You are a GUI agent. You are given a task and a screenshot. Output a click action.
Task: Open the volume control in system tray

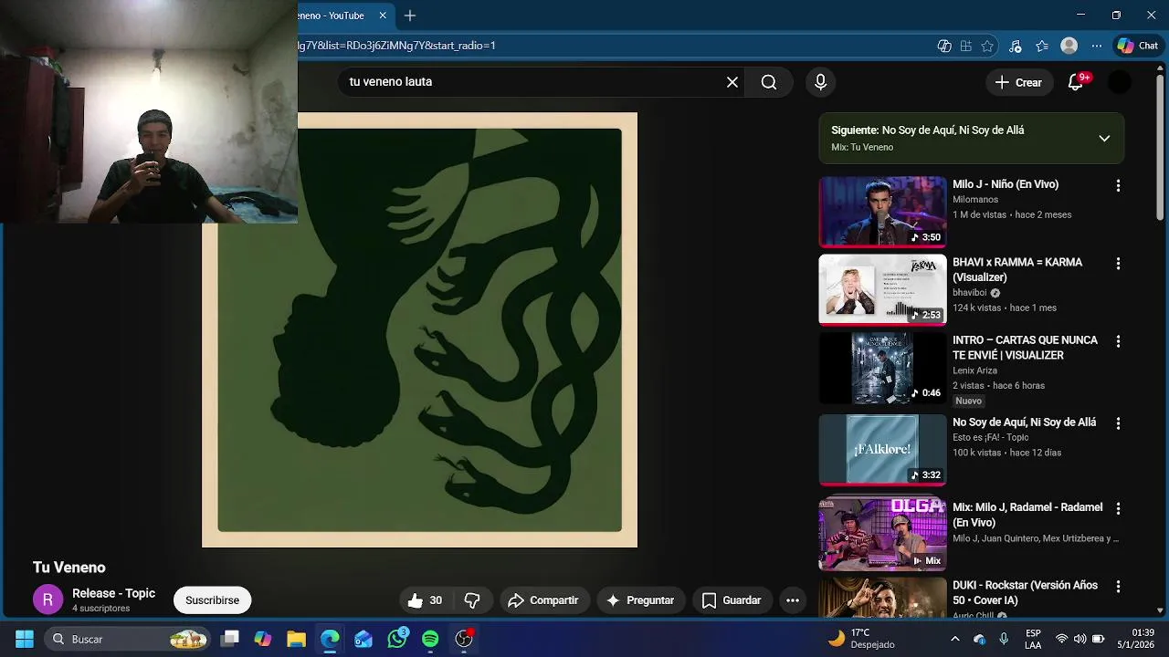(1079, 639)
